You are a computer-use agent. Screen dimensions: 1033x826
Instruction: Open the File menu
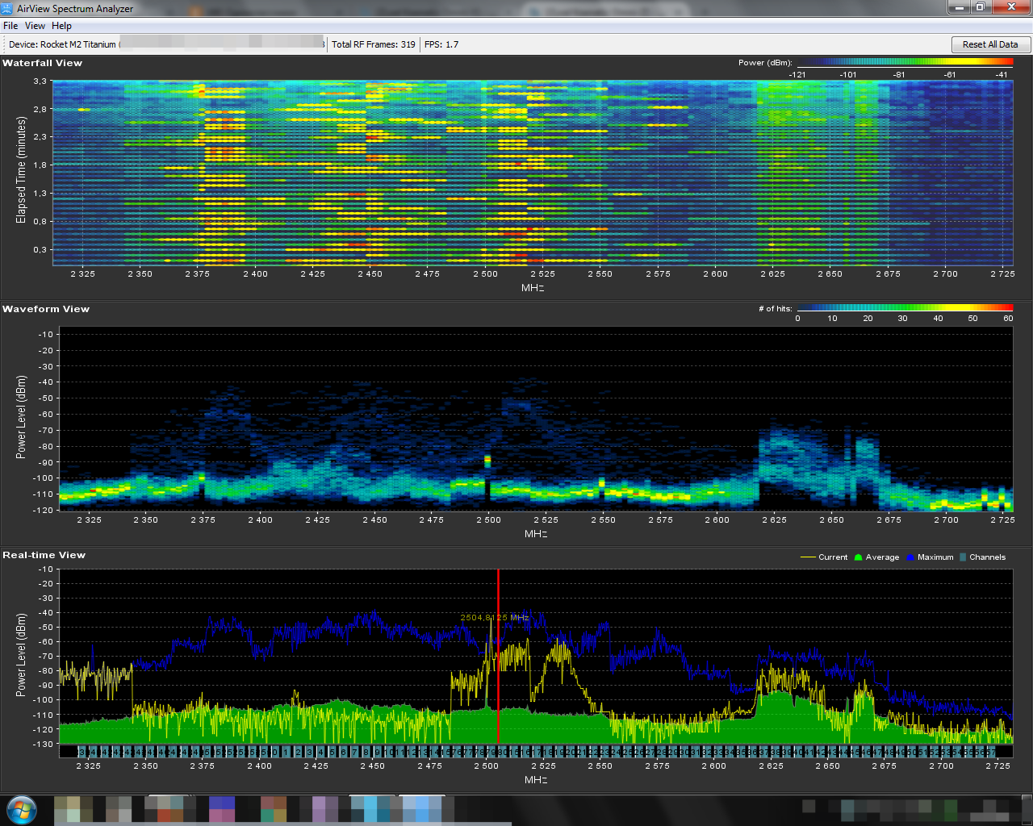click(10, 26)
